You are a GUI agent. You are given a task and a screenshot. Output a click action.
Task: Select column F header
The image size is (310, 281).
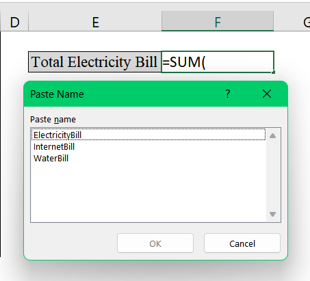[218, 21]
